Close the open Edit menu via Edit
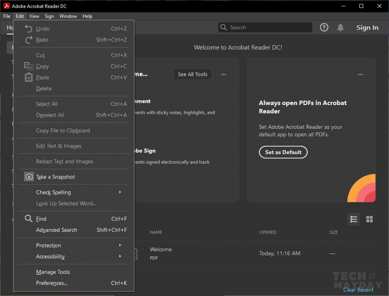Viewport: 389px width, 296px height. coord(20,16)
